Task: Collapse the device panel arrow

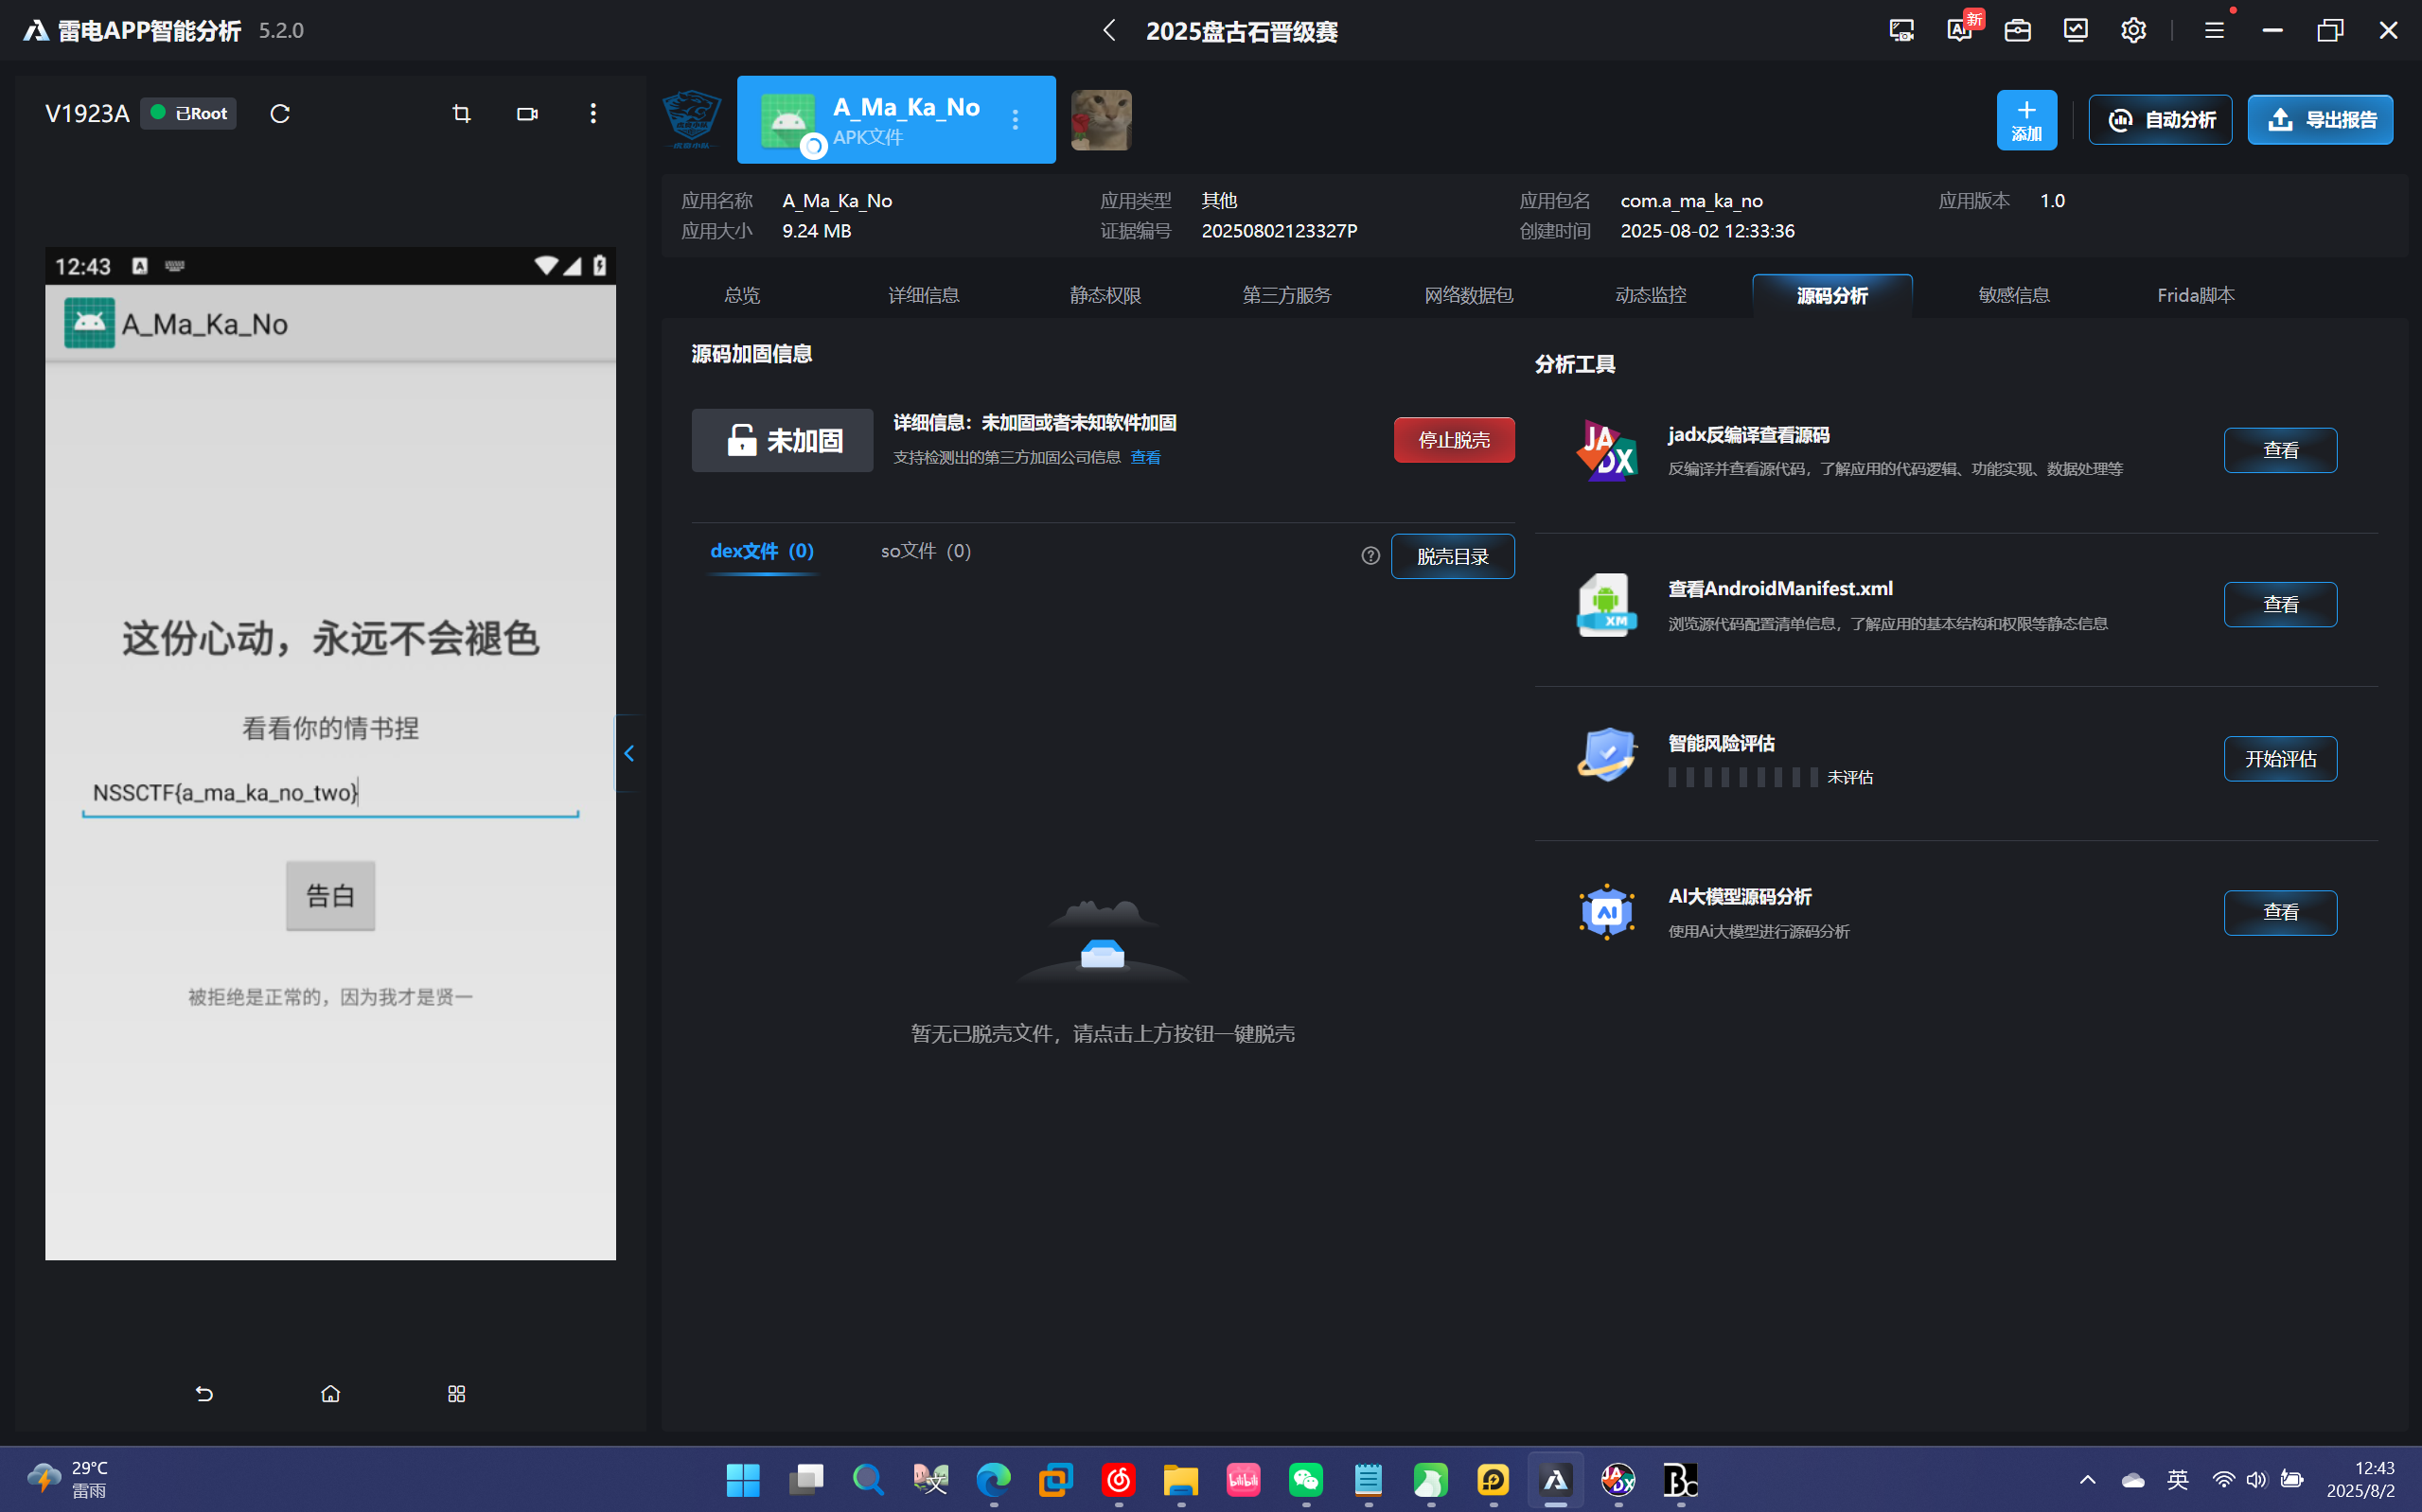Action: tap(629, 753)
